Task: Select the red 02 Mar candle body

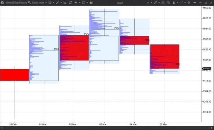Action: (x=74, y=48)
